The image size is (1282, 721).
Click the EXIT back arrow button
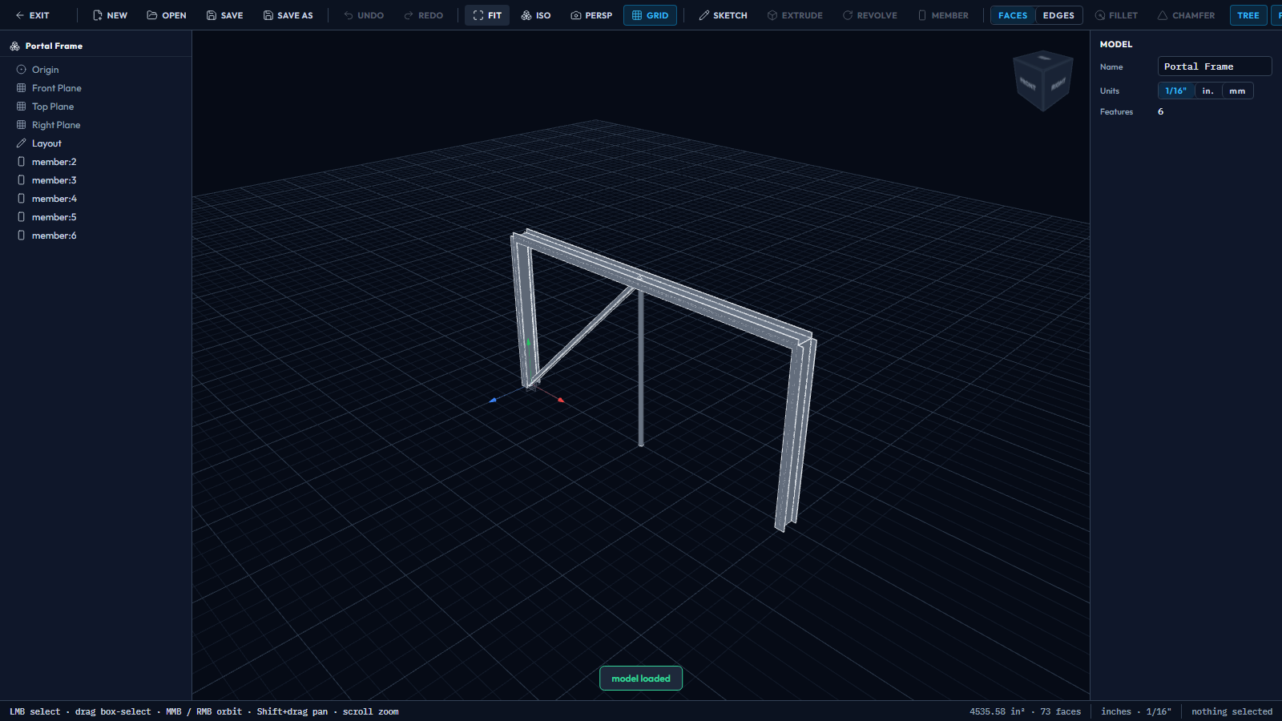32,15
